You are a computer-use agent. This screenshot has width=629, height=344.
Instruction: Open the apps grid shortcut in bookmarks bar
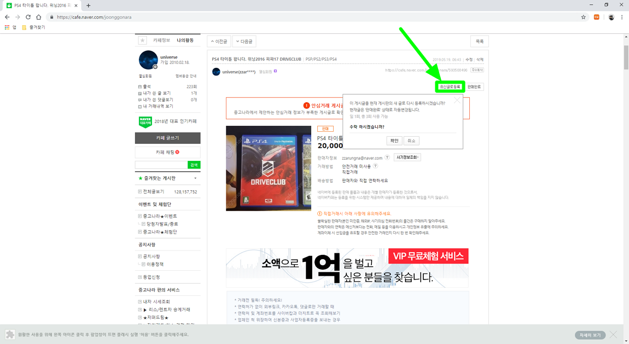7,27
